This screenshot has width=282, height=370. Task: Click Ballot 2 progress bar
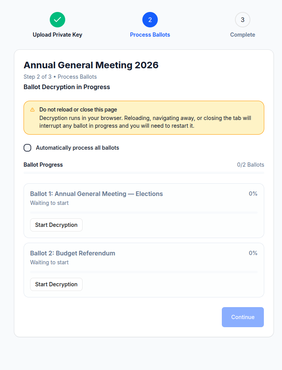tap(144, 272)
